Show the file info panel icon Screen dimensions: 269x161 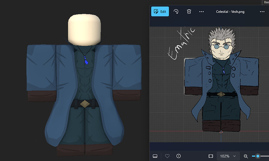179,156
